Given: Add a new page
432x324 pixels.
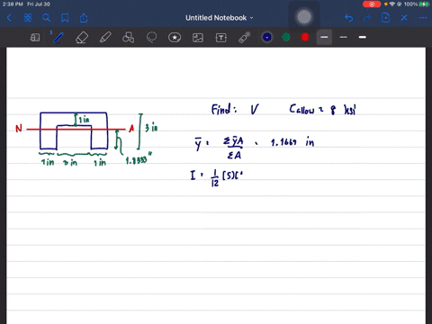Looking at the screenshot, I should click(x=385, y=18).
